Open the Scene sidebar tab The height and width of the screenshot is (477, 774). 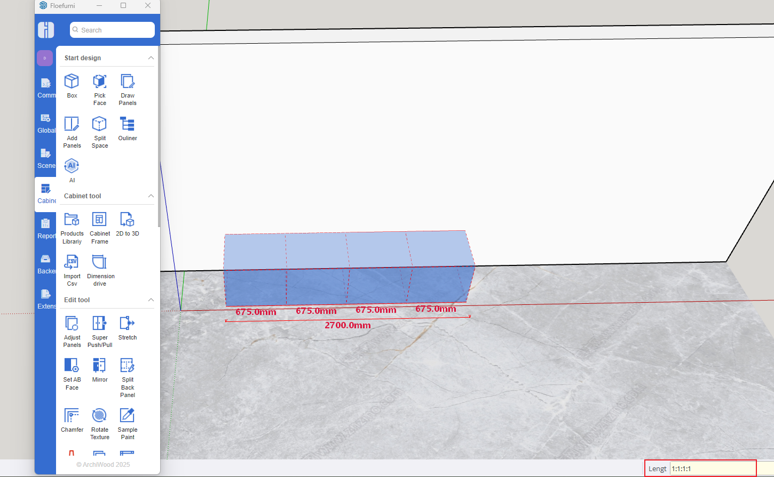coord(46,158)
